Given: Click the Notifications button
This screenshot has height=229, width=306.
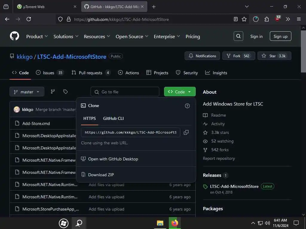Looking at the screenshot, I should 202,56.
